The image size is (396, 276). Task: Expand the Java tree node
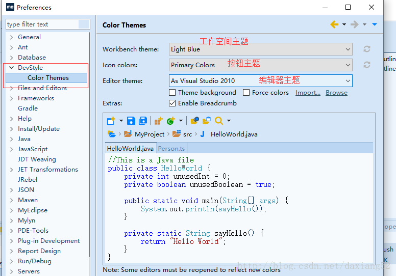pyautogui.click(x=12, y=139)
